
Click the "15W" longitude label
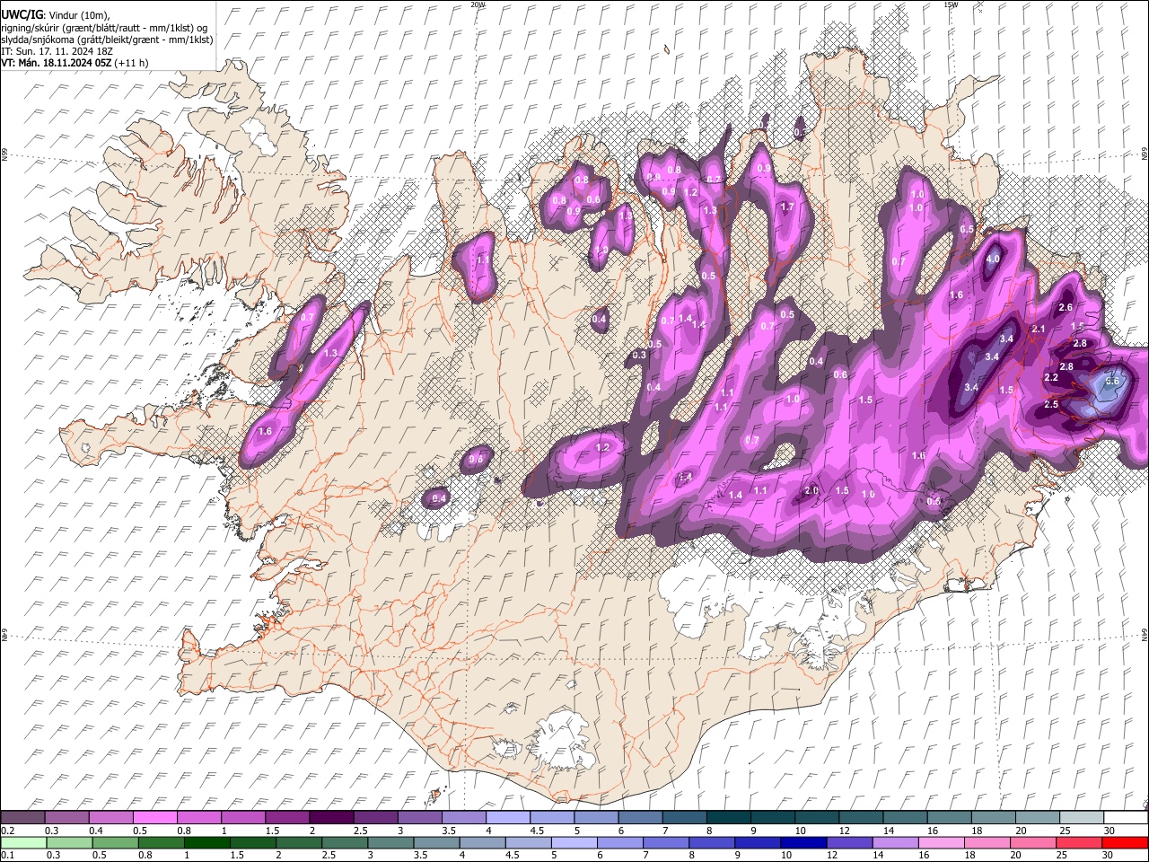point(951,4)
